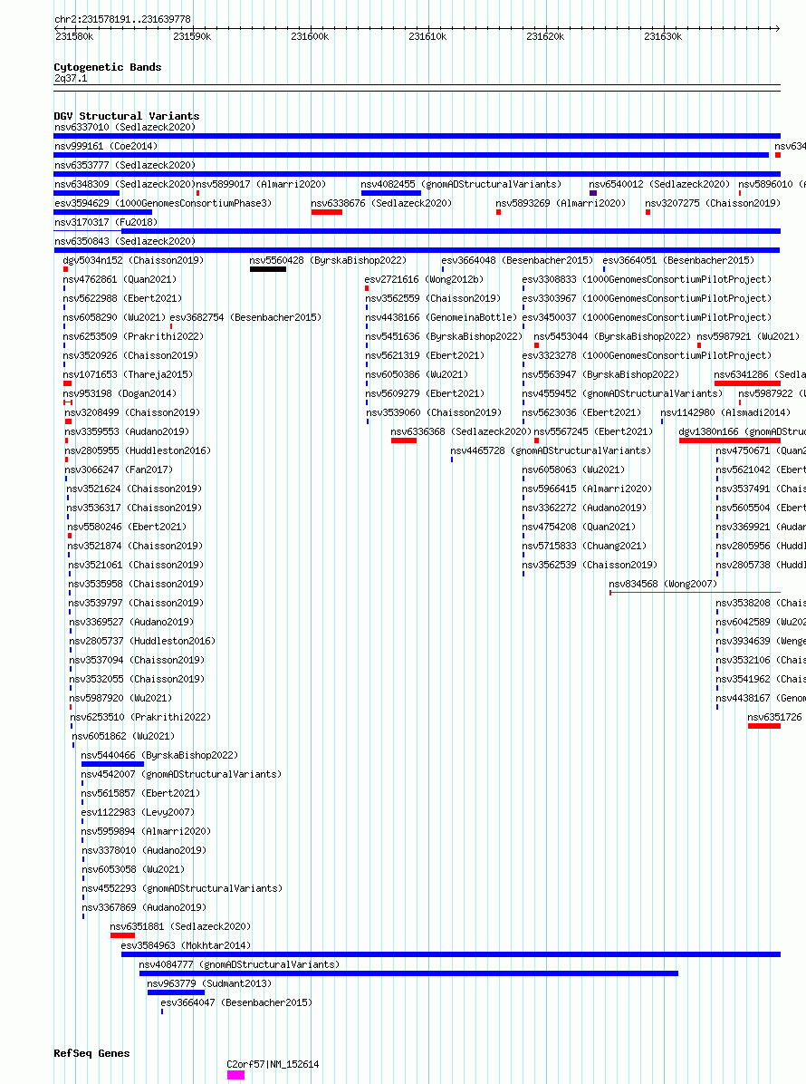806x1084 pixels.
Task: Click nsv5567245 (Ebert2021) label
Action: point(593,431)
